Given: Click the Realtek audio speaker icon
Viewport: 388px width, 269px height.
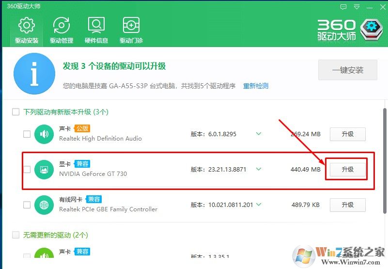Looking at the screenshot, I should (x=44, y=134).
